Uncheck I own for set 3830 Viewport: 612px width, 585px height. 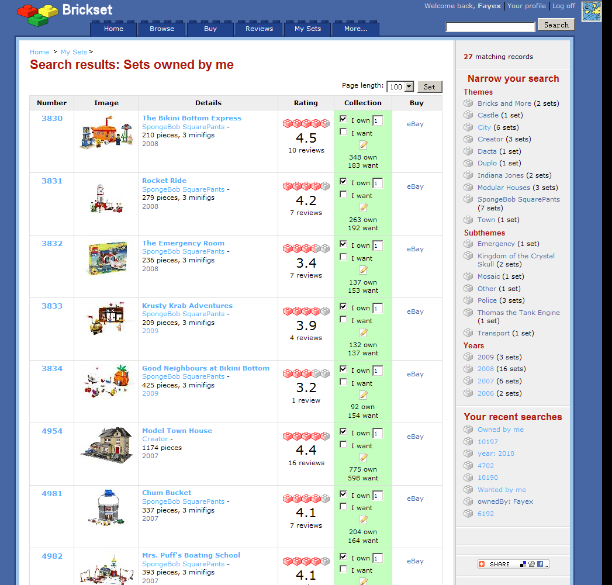coord(343,119)
